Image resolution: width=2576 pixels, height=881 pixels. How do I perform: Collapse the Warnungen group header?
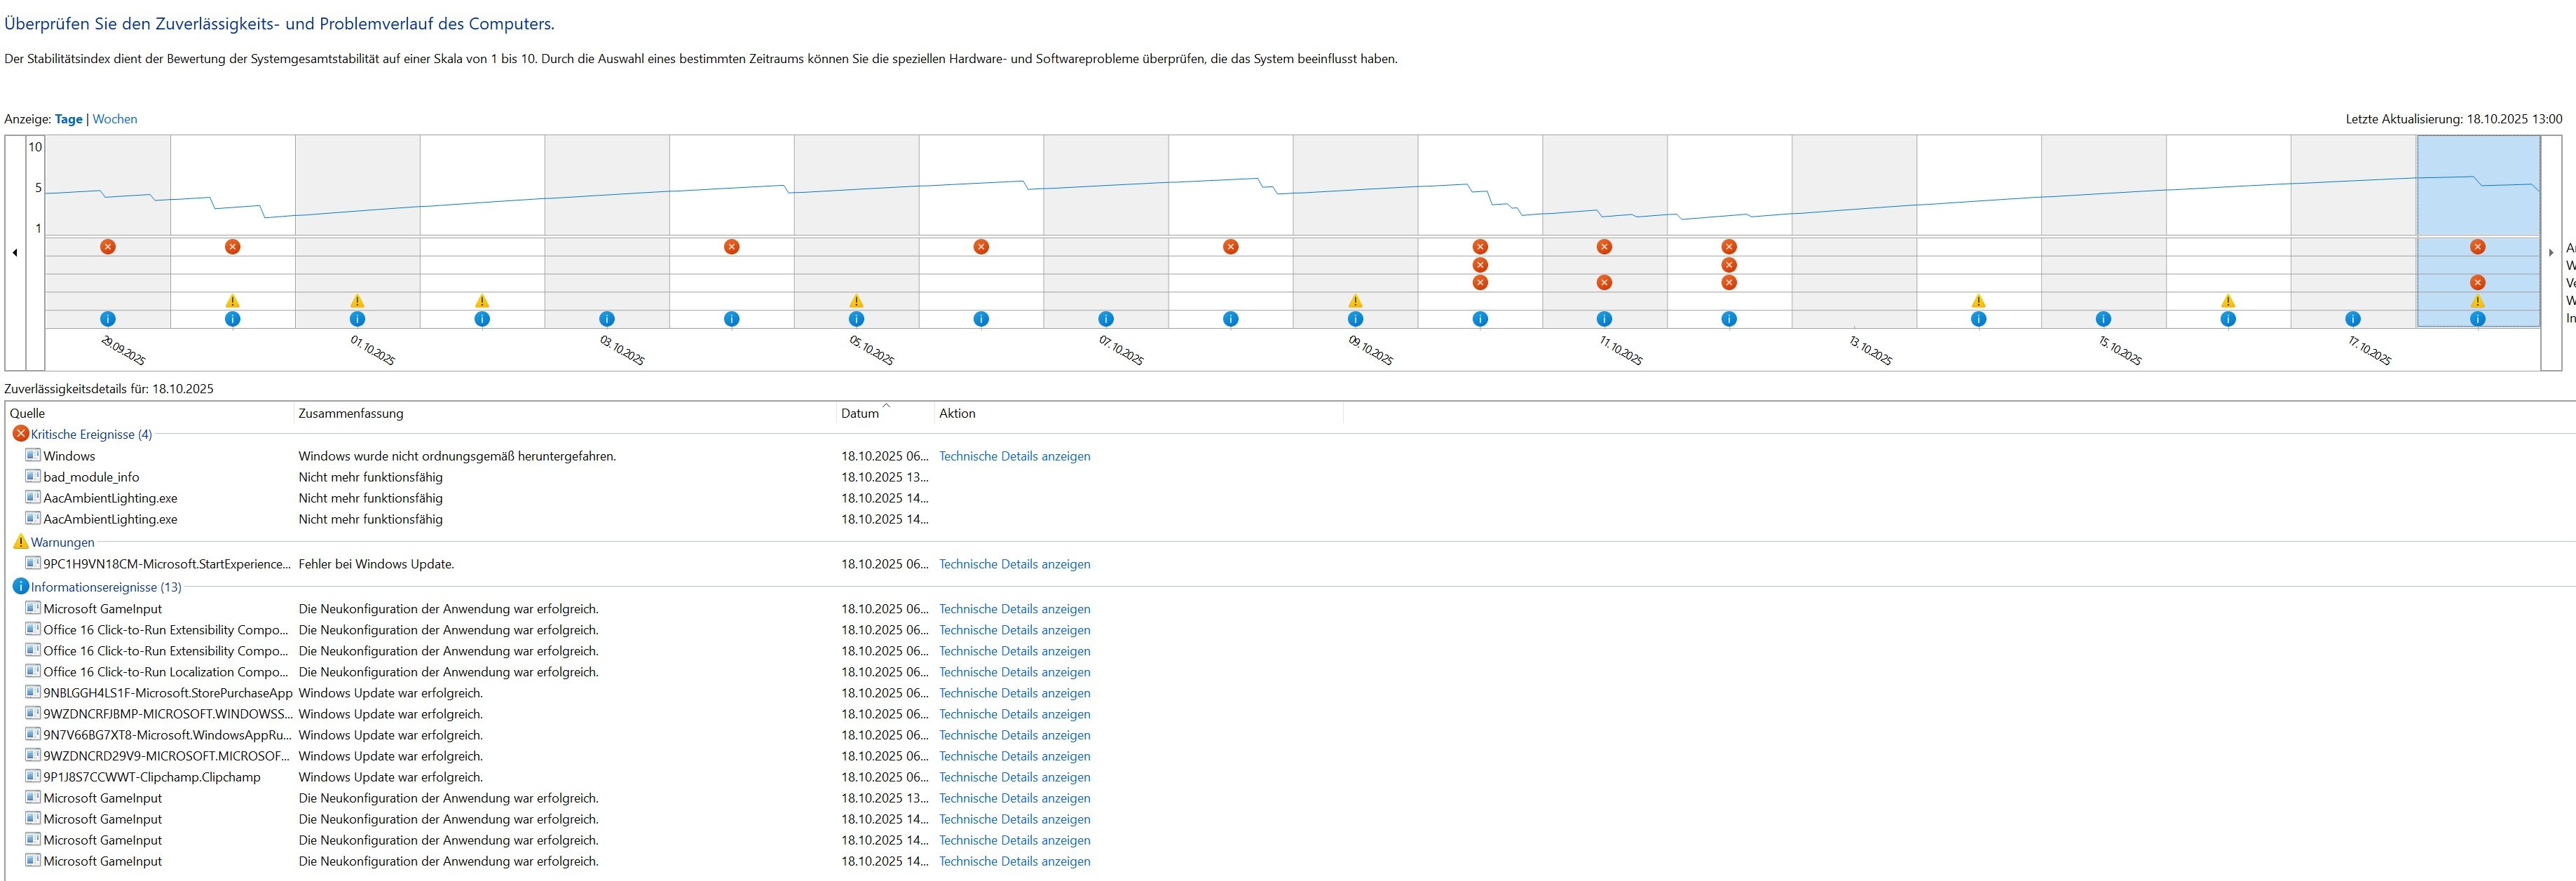(x=62, y=542)
